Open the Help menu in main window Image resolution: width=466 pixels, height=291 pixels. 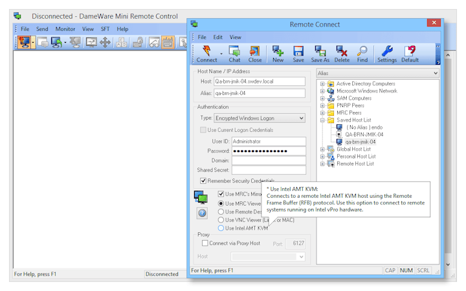(122, 29)
